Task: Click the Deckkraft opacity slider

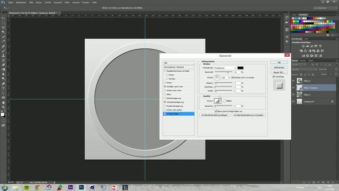Action: 224,72
